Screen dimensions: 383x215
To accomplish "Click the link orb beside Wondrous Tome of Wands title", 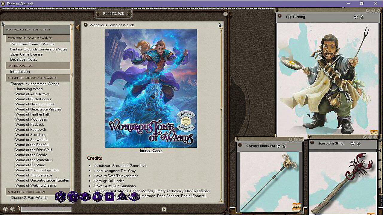I will (x=86, y=25).
